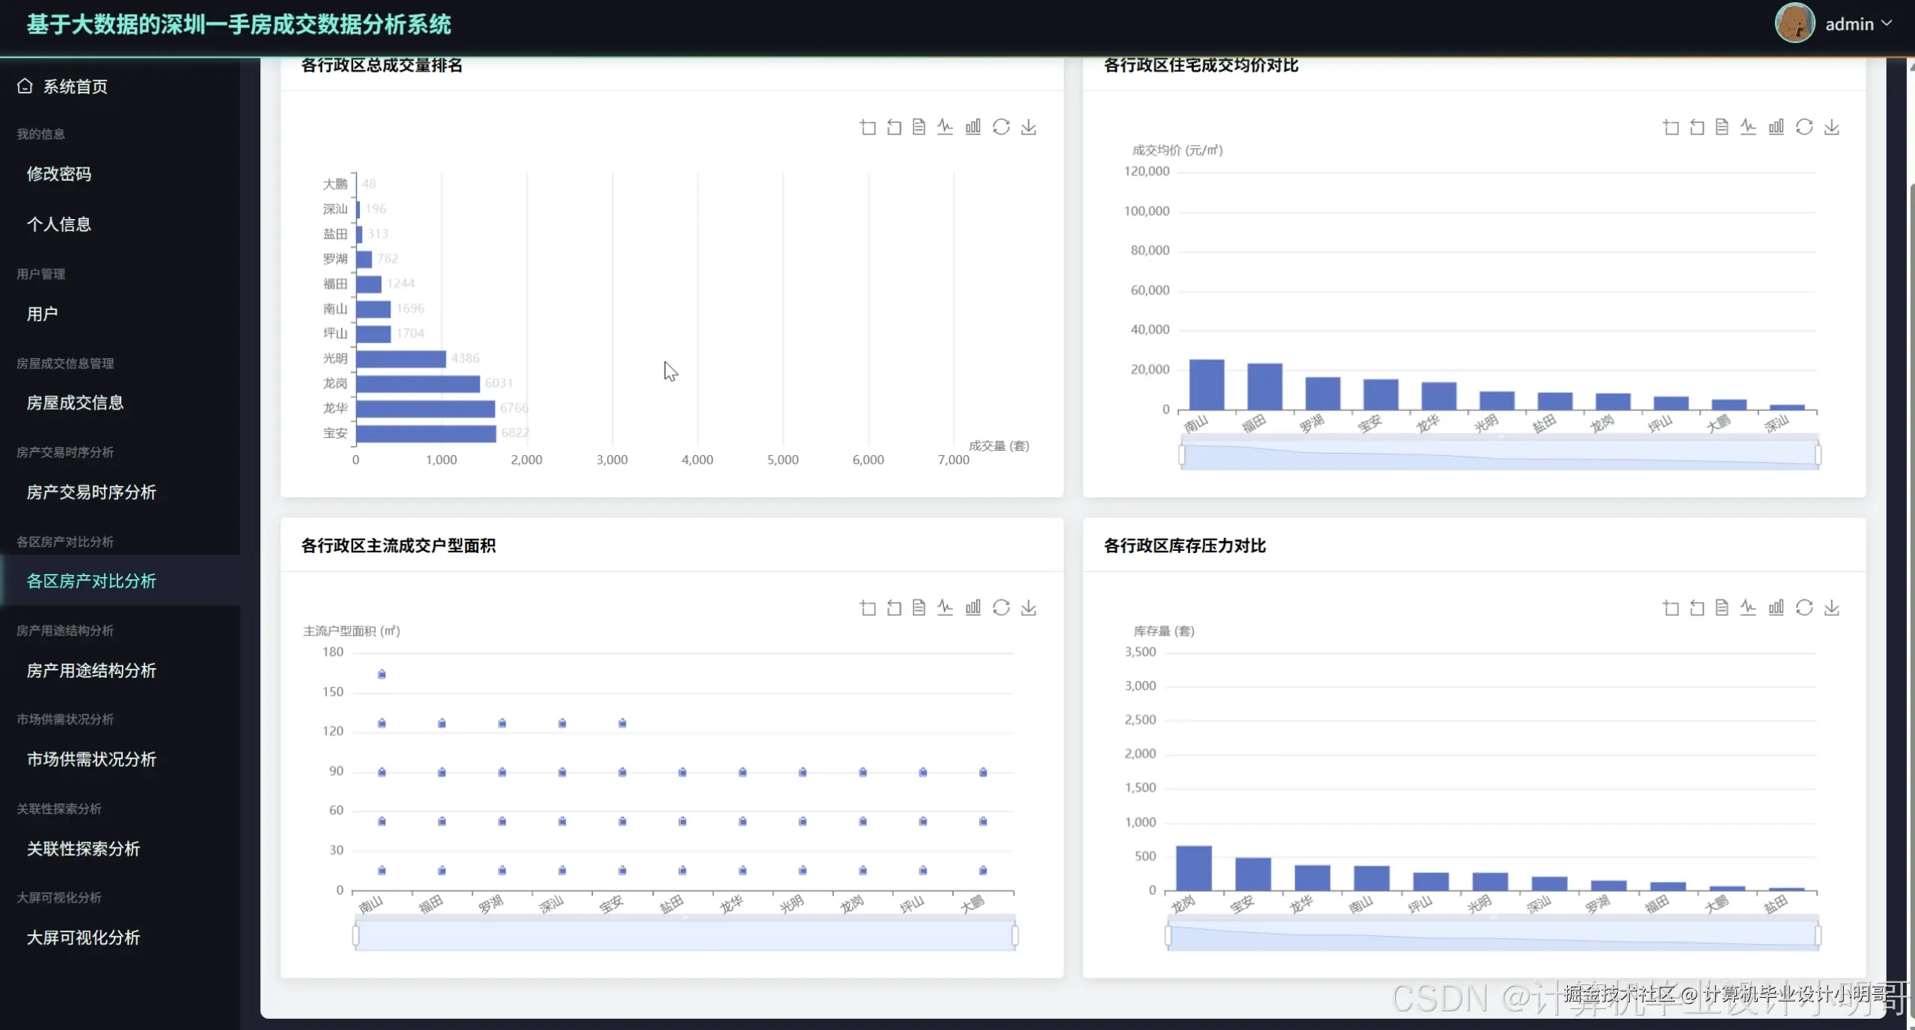Screen dimensions: 1915x1030
Task: Click the 宝安 bar in ranking chart
Action: (x=426, y=434)
